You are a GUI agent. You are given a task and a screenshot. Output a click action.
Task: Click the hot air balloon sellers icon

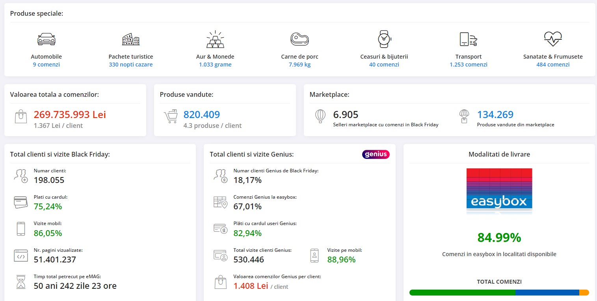click(x=320, y=116)
